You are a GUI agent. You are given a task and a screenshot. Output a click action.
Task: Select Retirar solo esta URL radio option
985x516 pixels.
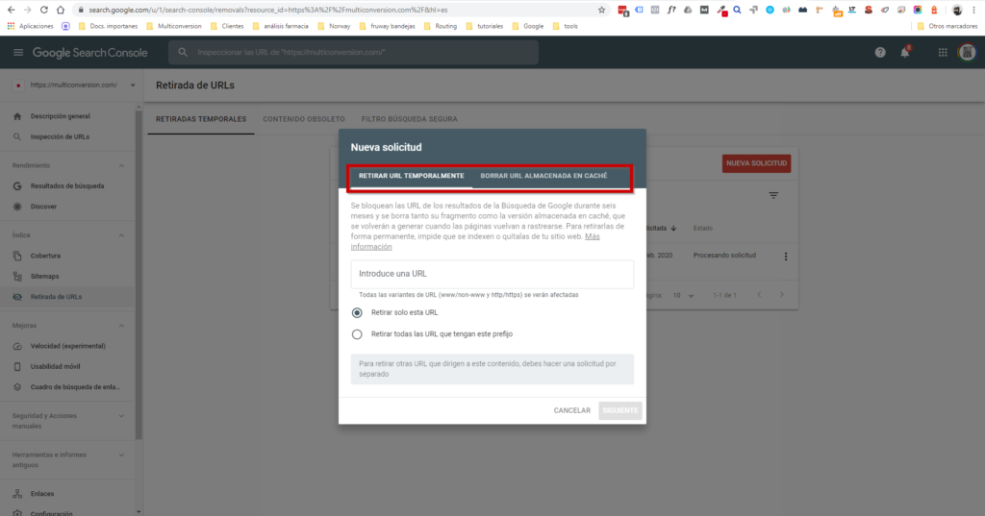coord(357,312)
